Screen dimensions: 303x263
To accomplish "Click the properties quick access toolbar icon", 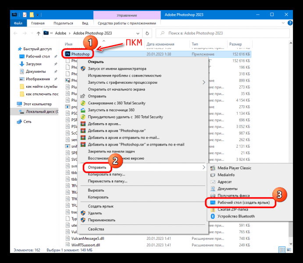I will (25, 14).
